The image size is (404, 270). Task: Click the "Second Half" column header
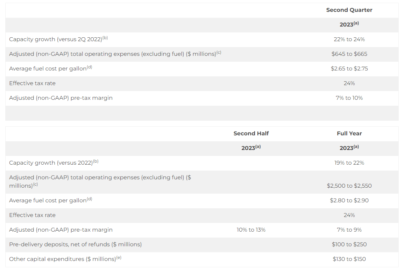(x=251, y=134)
